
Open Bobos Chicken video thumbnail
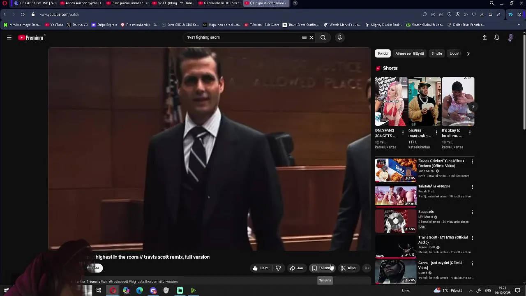[x=396, y=170]
